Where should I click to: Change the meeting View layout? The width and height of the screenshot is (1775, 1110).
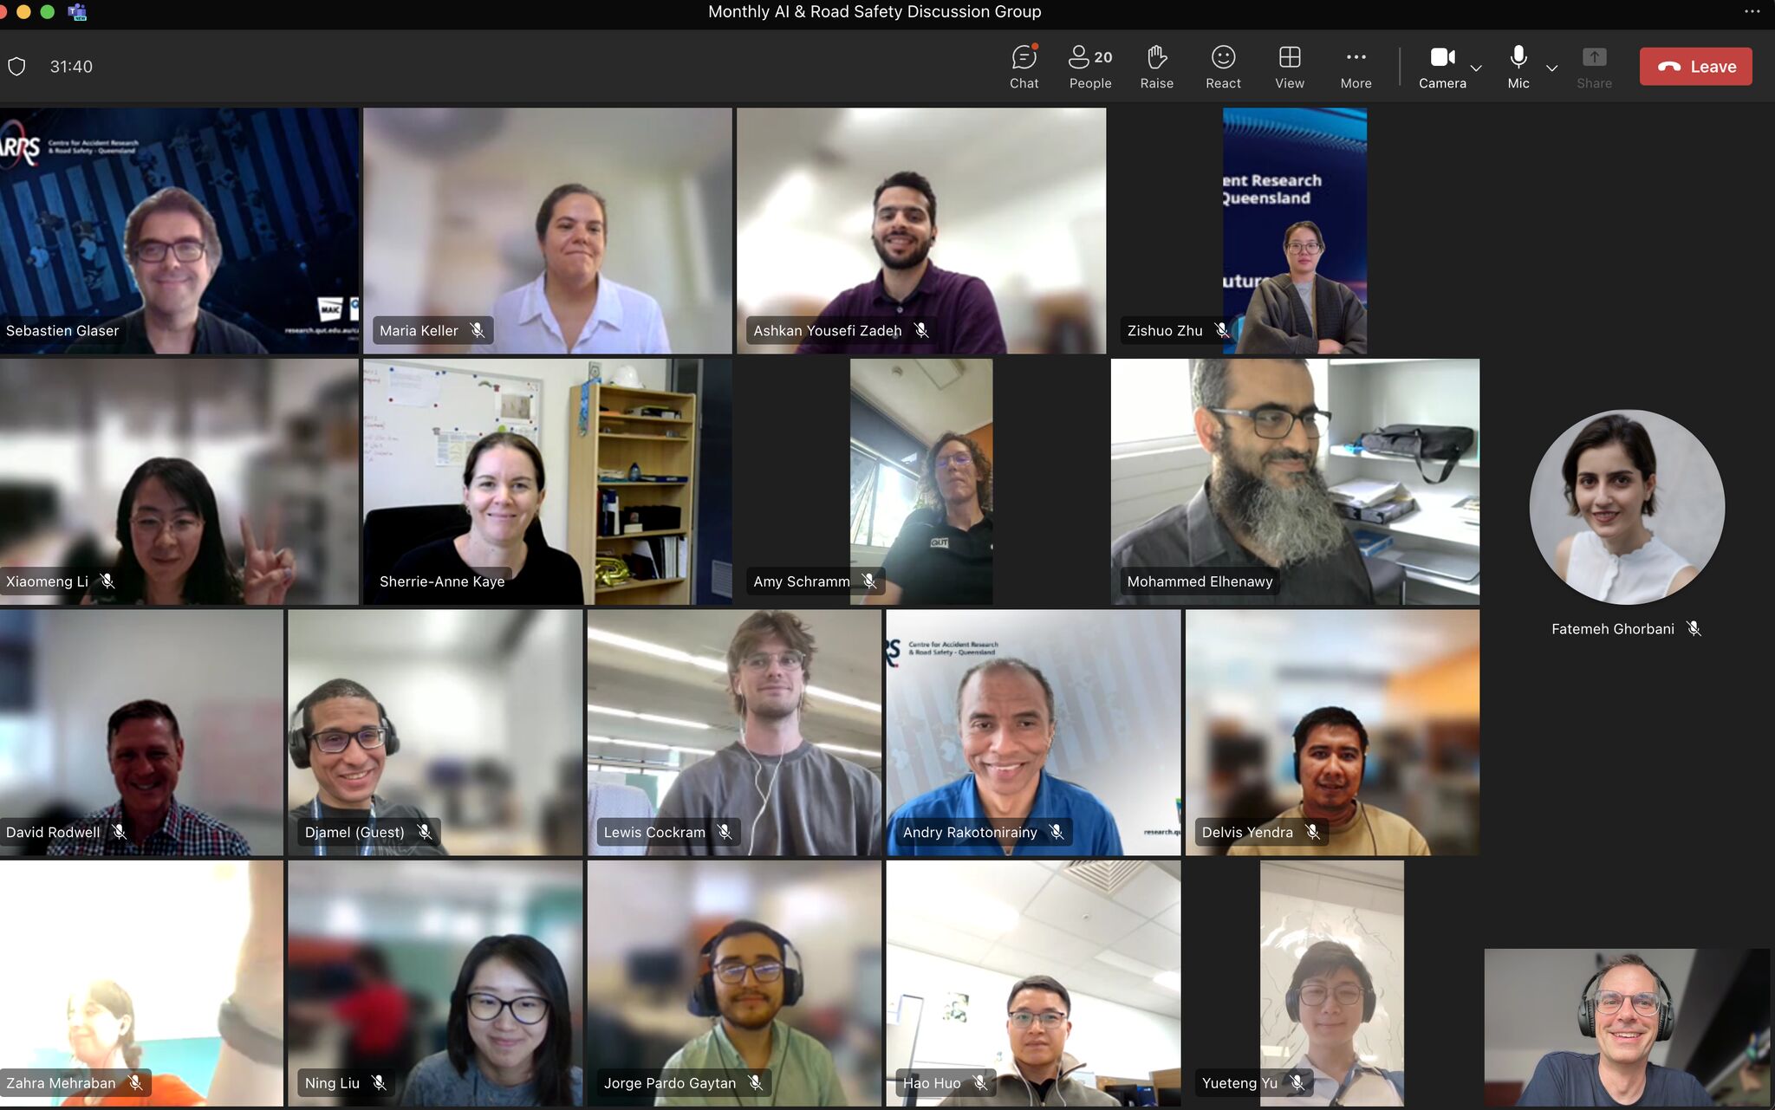(x=1290, y=67)
